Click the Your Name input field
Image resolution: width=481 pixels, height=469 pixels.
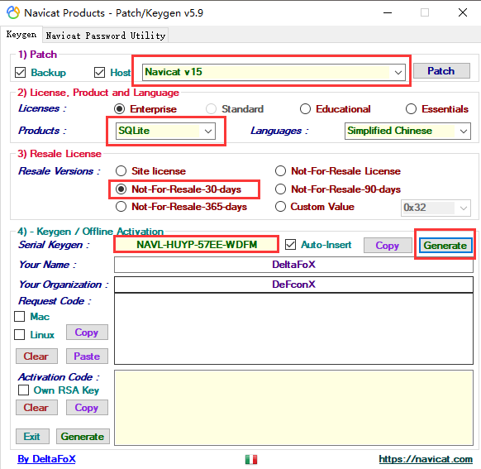click(293, 265)
